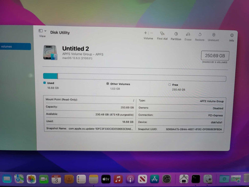
Task: Open Mail from the Dock
Action: pyautogui.click(x=7, y=179)
